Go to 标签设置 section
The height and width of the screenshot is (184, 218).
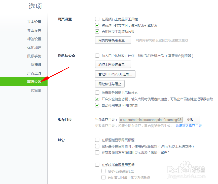coord(34,39)
